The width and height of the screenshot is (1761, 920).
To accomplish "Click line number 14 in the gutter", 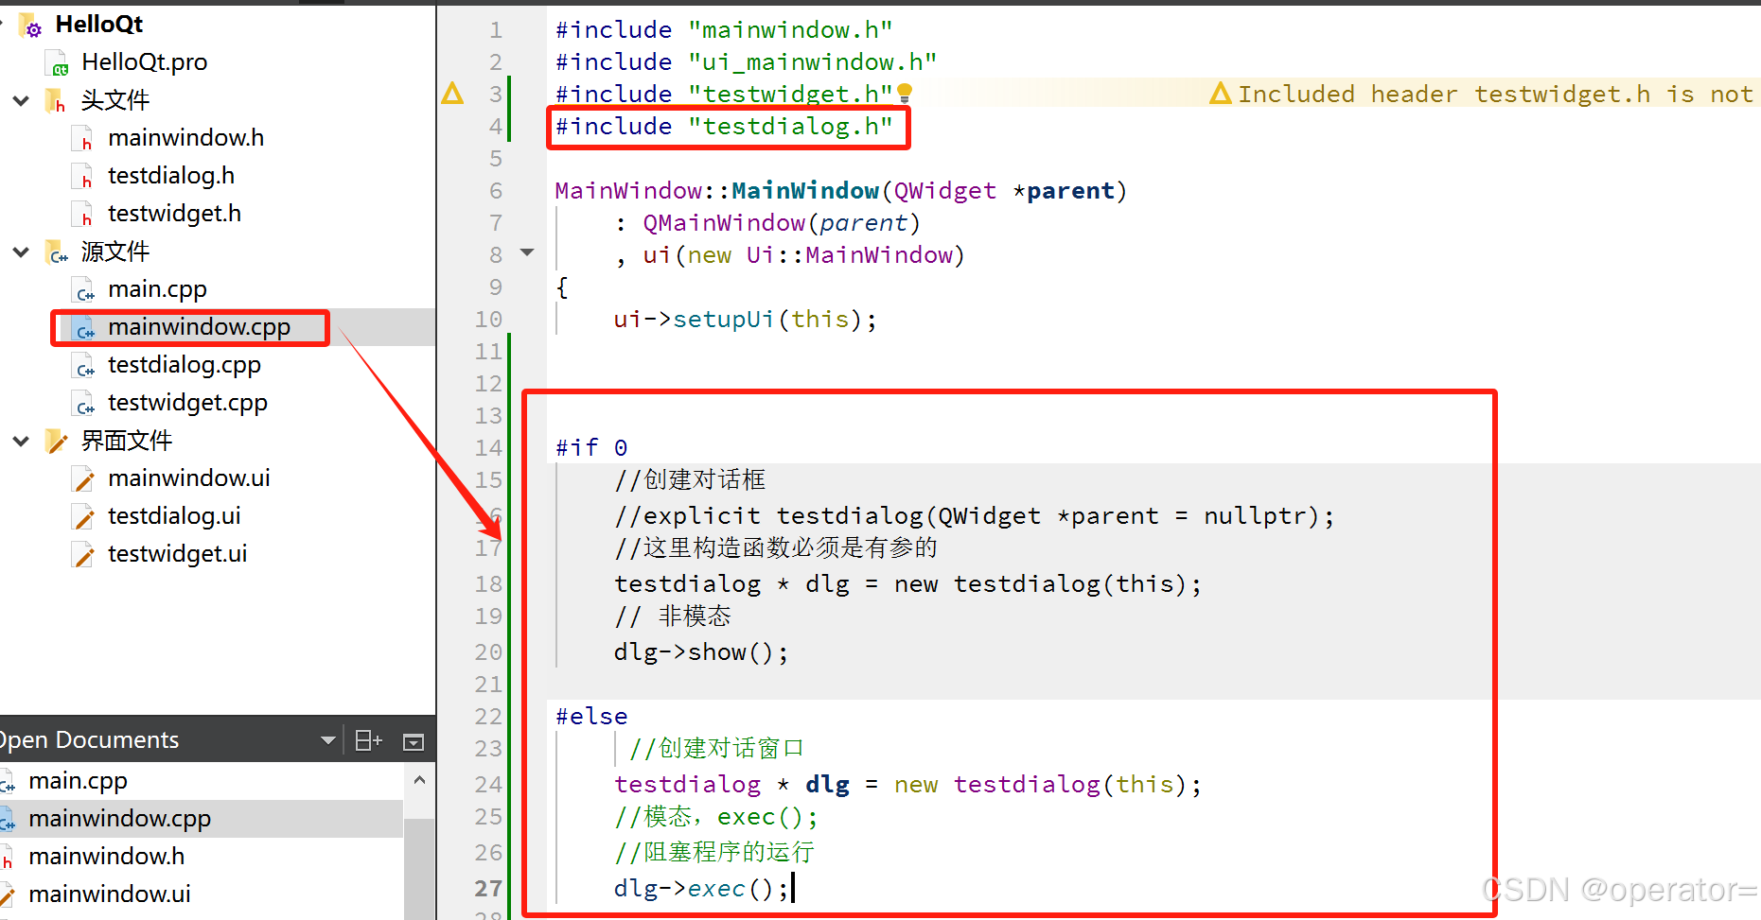I will point(488,448).
